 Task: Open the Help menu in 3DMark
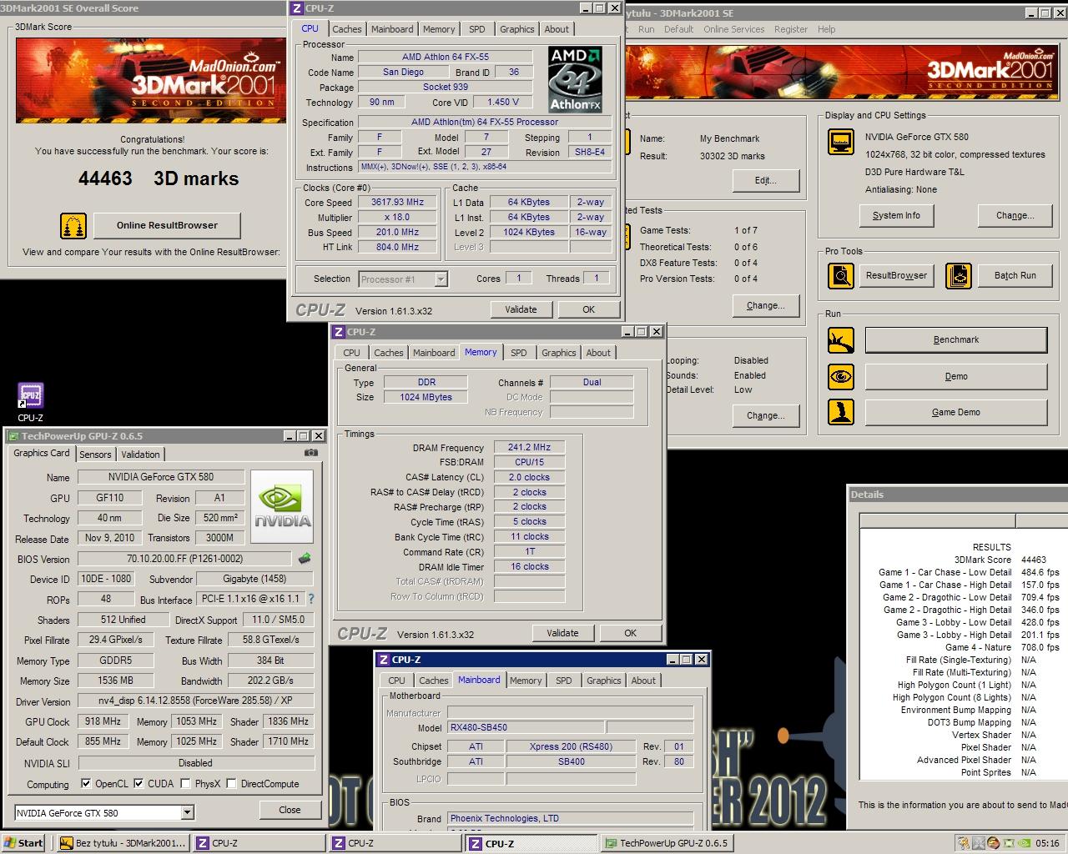point(826,29)
